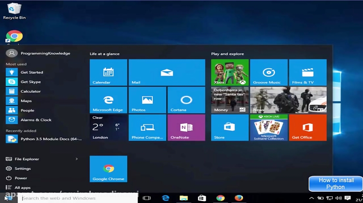Open Python 3.5 Module Docs entry
This screenshot has height=203, width=363.
pyautogui.click(x=44, y=139)
